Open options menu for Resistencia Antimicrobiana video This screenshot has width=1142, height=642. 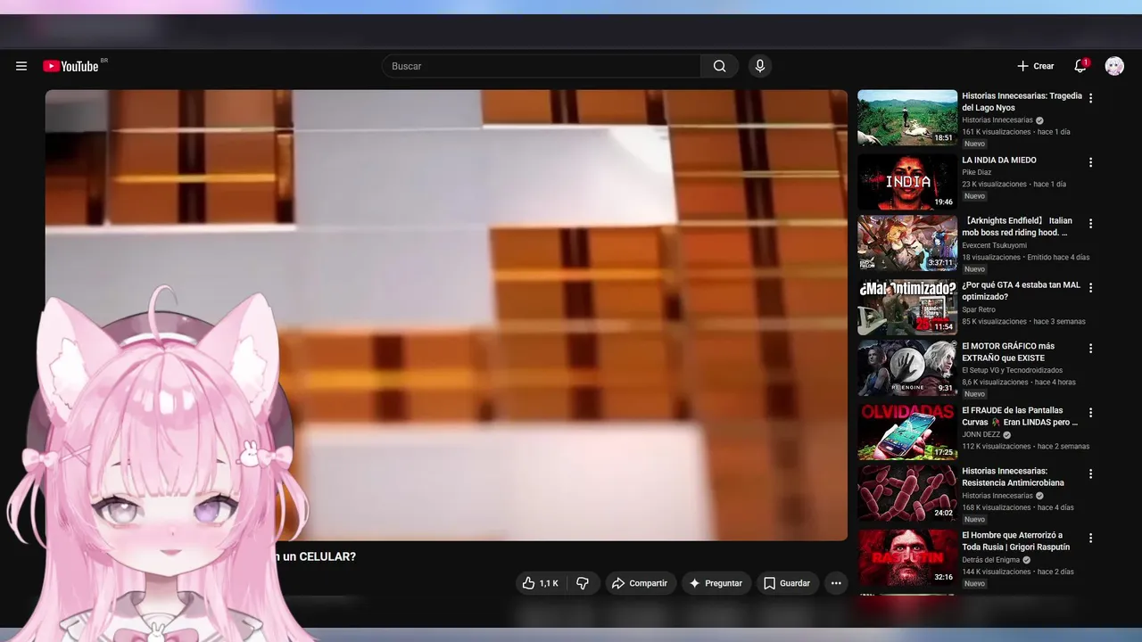point(1090,473)
